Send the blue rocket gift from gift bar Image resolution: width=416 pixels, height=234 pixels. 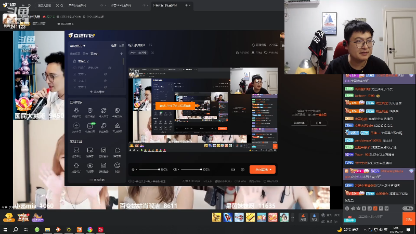pos(228,217)
